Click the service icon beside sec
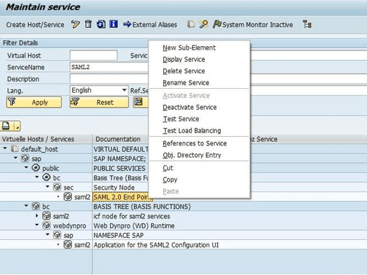 (x=57, y=187)
